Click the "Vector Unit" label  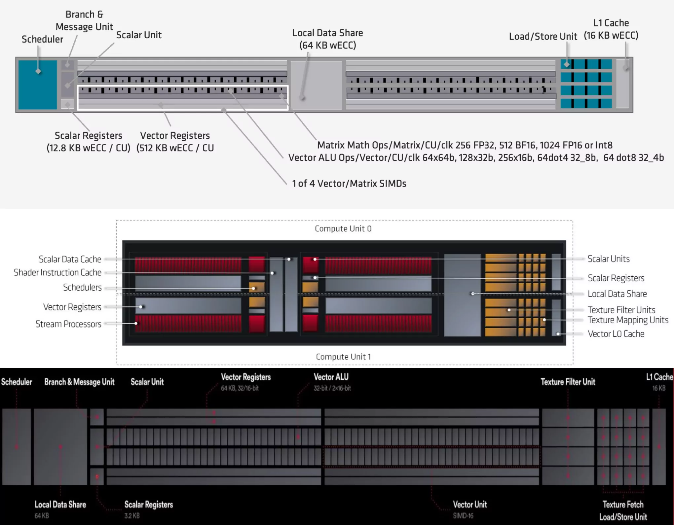470,505
